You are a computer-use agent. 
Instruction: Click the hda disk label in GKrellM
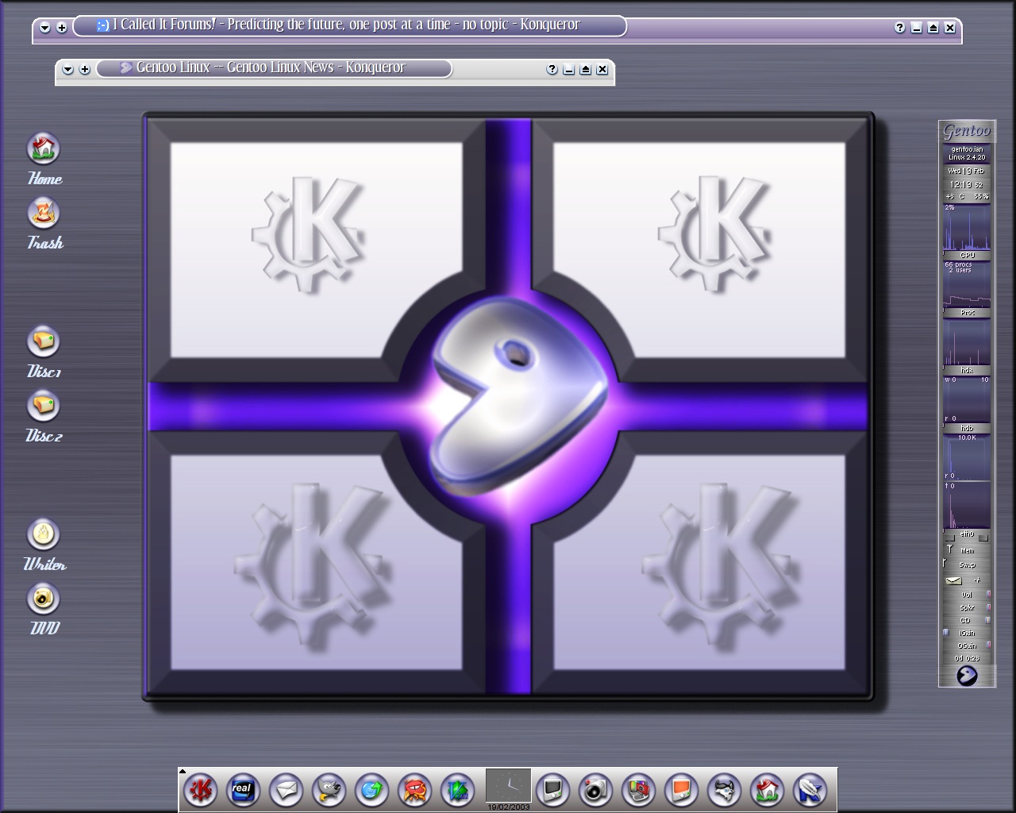[967, 371]
